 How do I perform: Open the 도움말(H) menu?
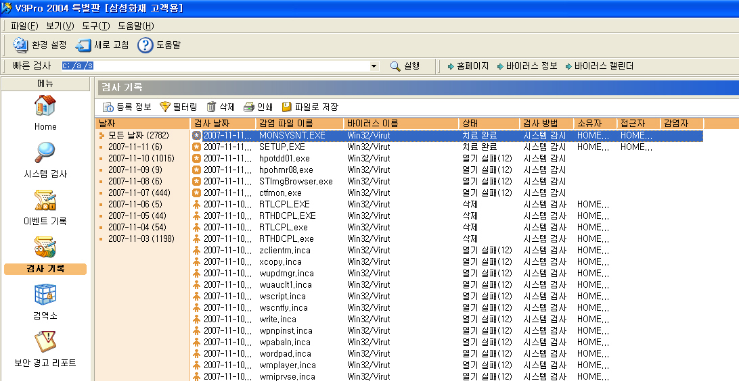(x=136, y=26)
